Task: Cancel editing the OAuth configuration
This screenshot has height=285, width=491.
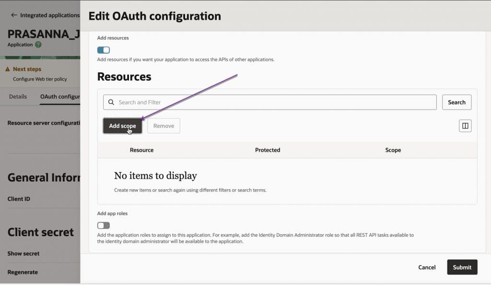Action: pyautogui.click(x=427, y=267)
